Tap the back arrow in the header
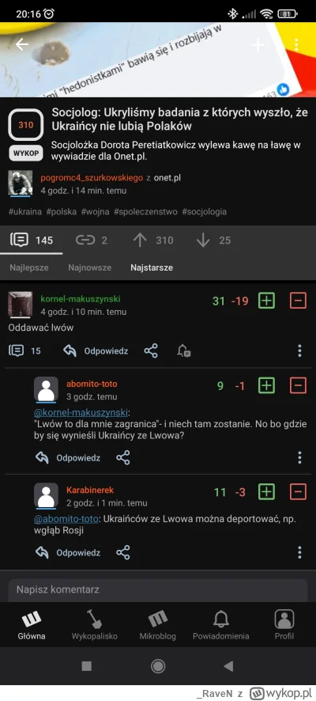The height and width of the screenshot is (701, 316). [21, 44]
